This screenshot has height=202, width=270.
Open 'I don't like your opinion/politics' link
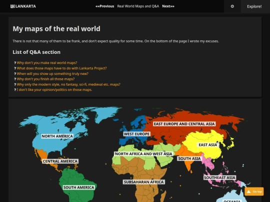coord(54,90)
